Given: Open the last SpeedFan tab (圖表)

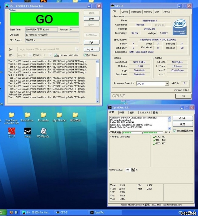Looking at the screenshot, I should pos(155,112).
